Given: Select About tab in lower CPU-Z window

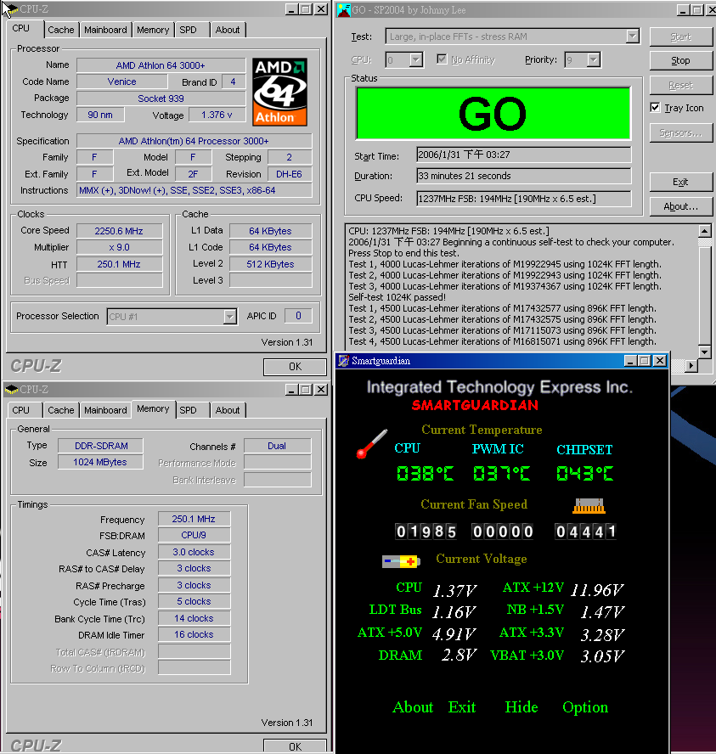Looking at the screenshot, I should tap(228, 410).
